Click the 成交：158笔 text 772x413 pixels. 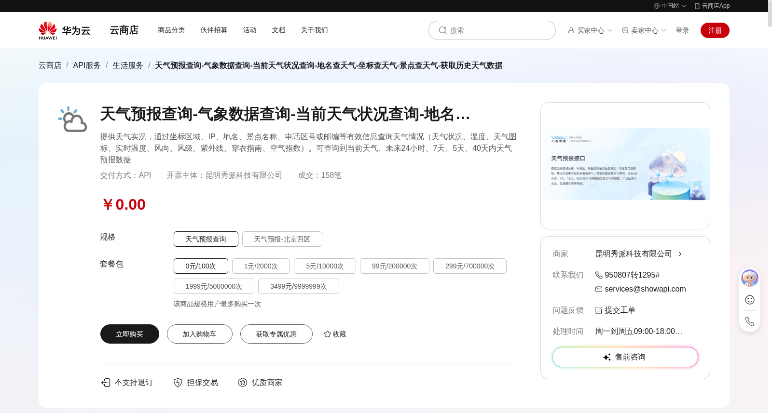tap(320, 175)
